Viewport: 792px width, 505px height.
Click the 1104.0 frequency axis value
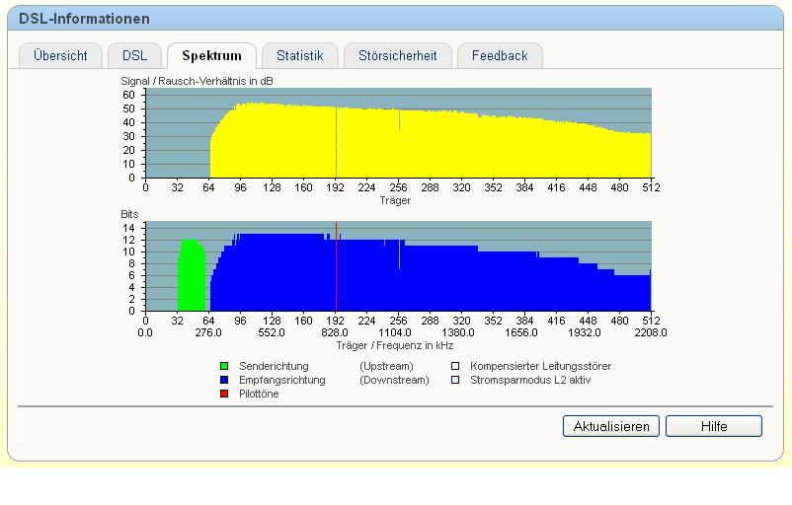click(394, 333)
